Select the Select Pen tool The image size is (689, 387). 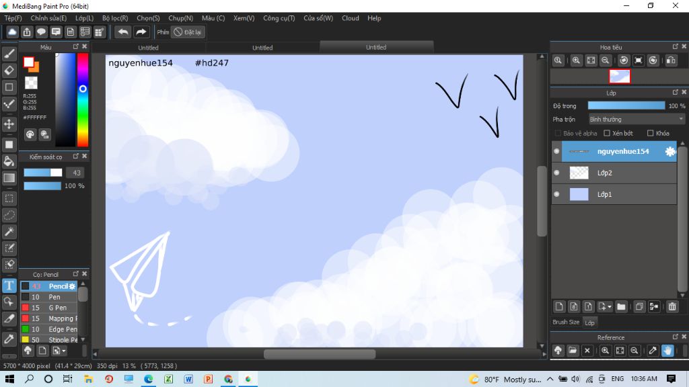(x=9, y=248)
